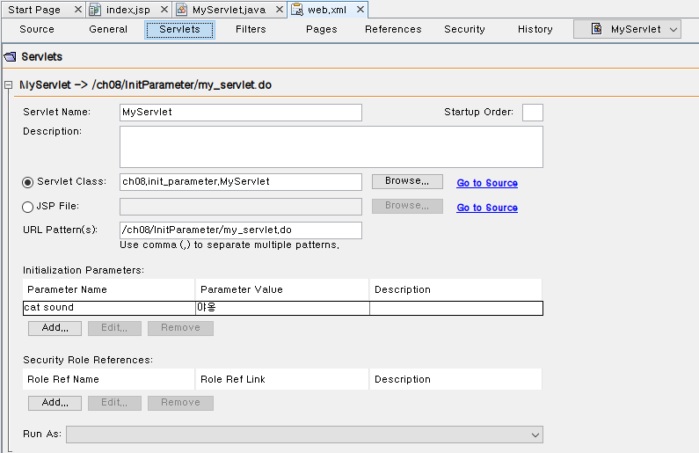The image size is (699, 453).
Task: Close the MyServlet.java tab
Action: coord(280,10)
